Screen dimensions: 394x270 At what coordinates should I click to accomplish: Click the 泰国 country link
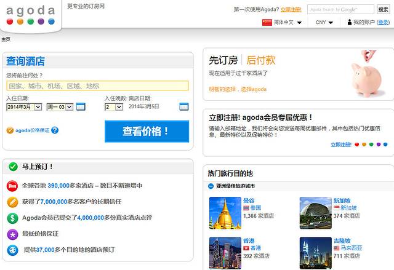[256, 208]
